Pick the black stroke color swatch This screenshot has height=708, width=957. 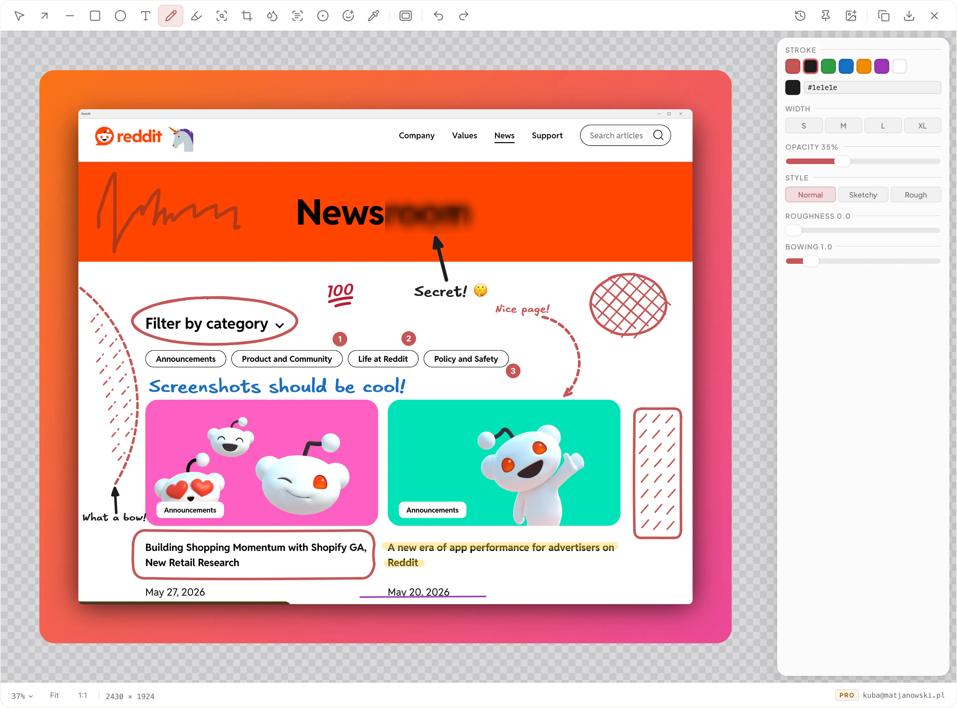pyautogui.click(x=811, y=66)
